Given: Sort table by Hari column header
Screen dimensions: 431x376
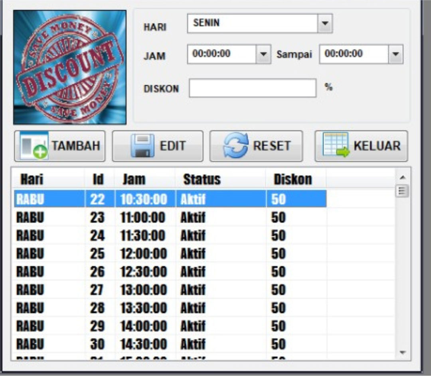Looking at the screenshot, I should 32,179.
